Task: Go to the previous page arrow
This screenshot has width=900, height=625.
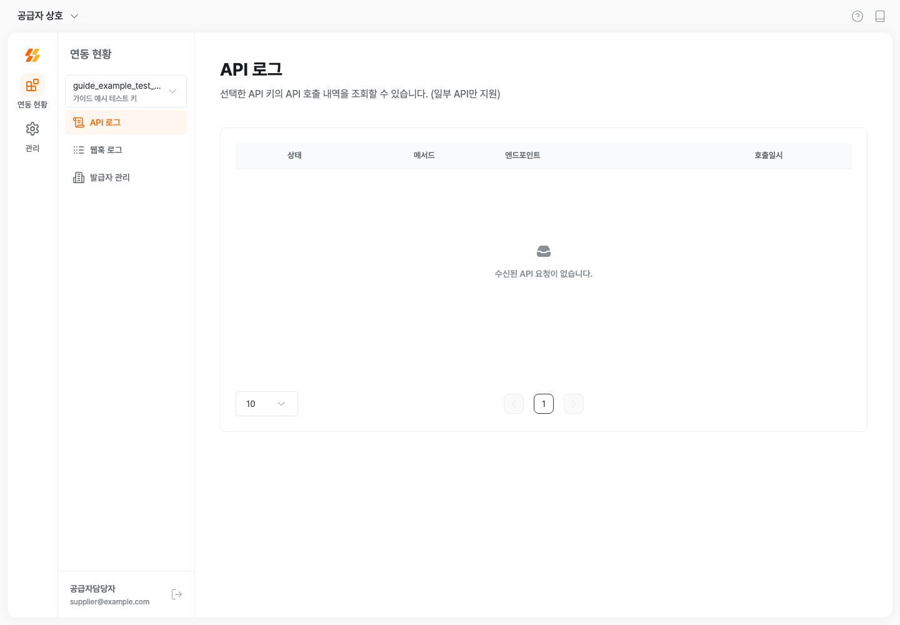Action: (514, 404)
